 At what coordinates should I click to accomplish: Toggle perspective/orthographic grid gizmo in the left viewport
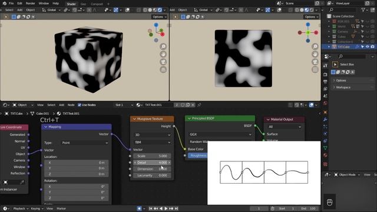click(x=163, y=69)
